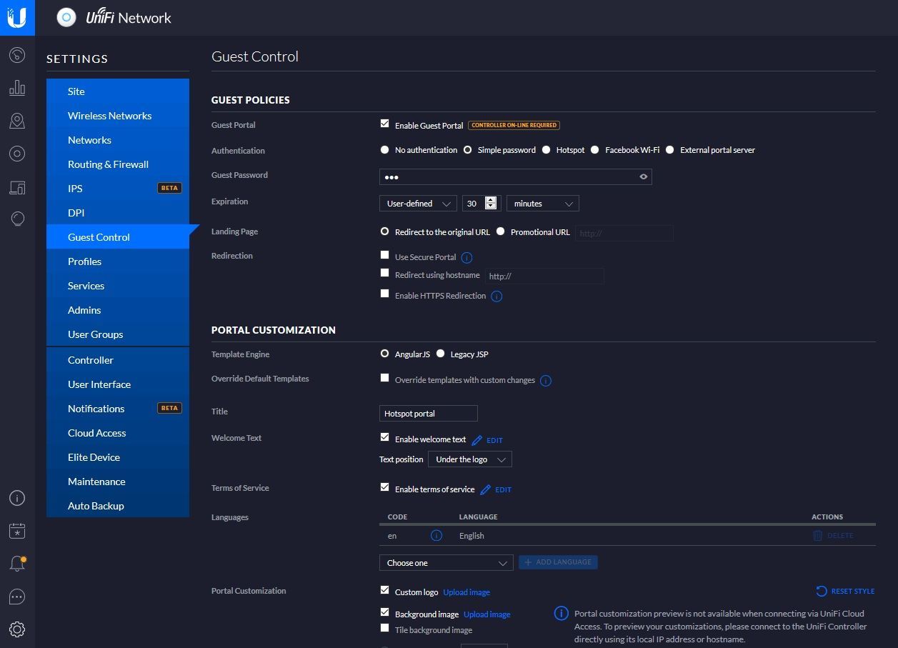Open the Map icon in sidebar

(17, 121)
